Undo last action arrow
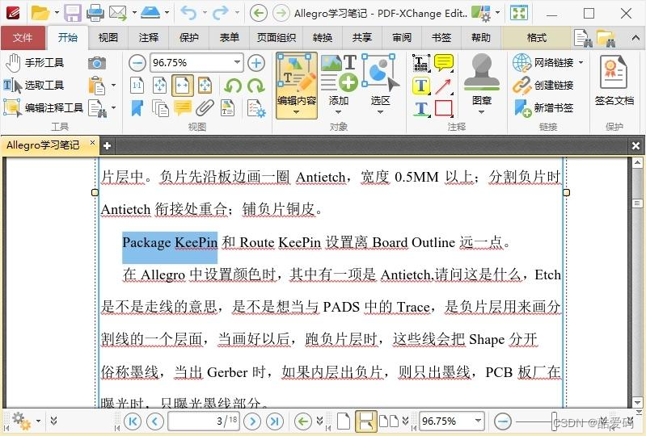The height and width of the screenshot is (436, 646). (188, 13)
